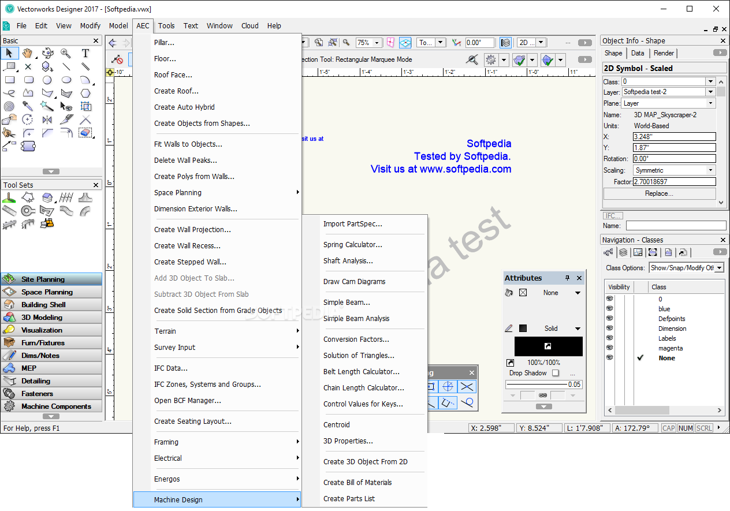
Task: Click the line thickness 0.05 control
Action: click(x=543, y=385)
